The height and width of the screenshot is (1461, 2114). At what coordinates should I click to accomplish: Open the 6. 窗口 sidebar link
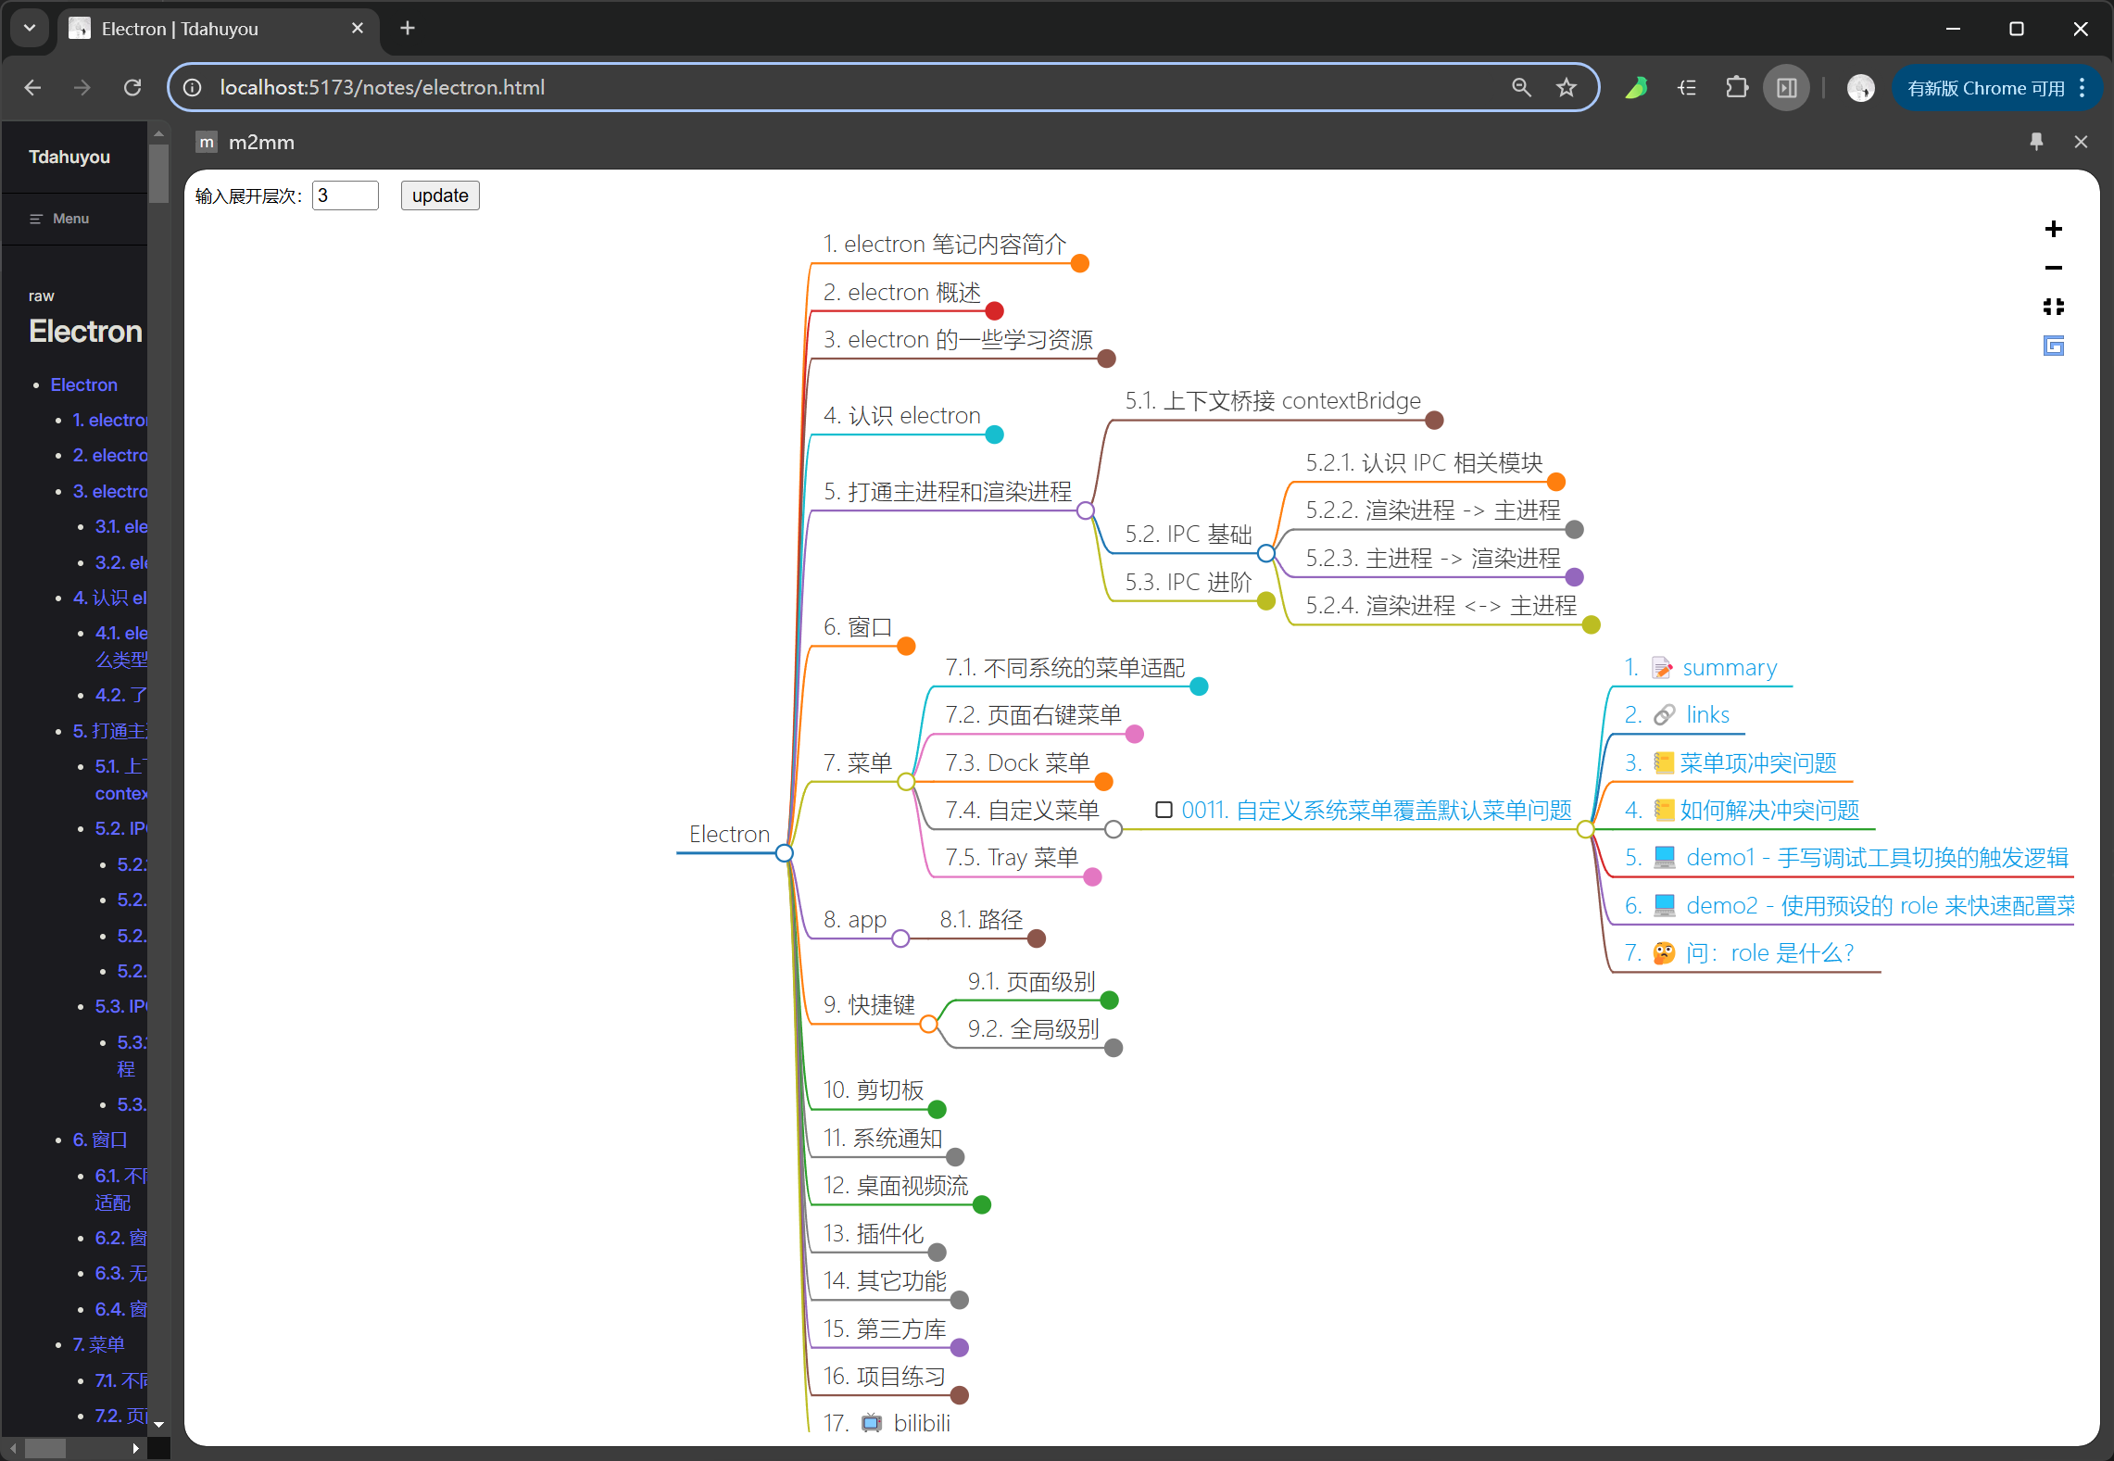click(100, 1140)
